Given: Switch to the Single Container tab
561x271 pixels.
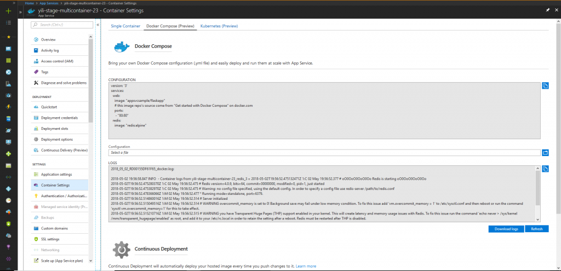Looking at the screenshot, I should (x=125, y=26).
